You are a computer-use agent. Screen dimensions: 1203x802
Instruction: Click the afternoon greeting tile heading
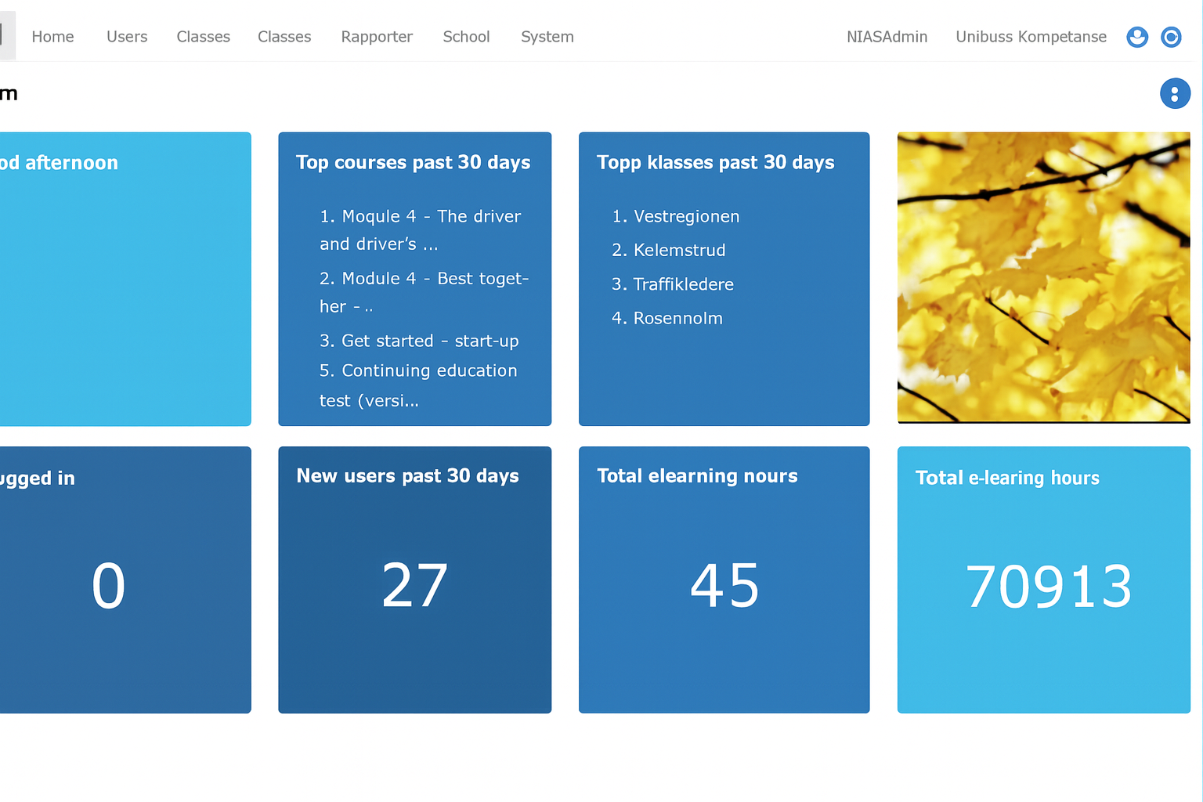click(x=59, y=162)
